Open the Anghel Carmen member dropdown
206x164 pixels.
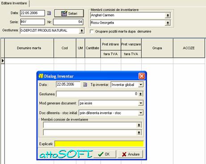pos(168,15)
